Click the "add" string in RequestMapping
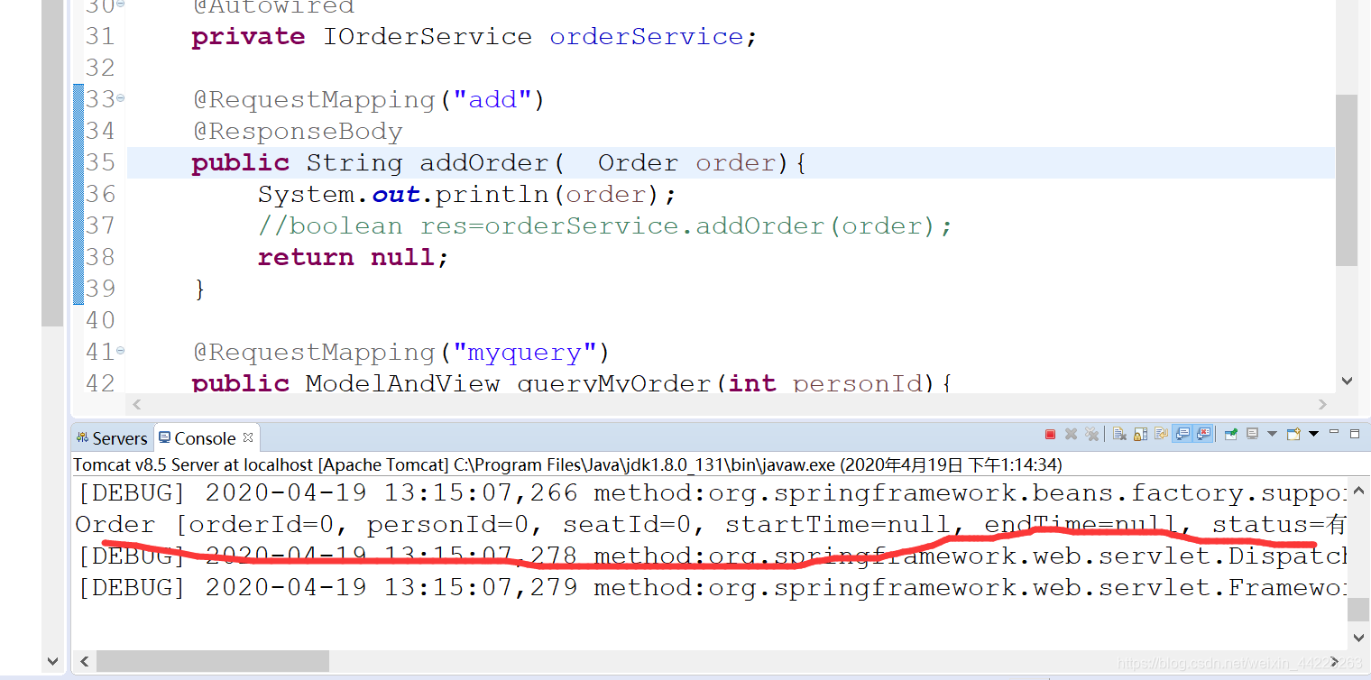 coord(492,100)
